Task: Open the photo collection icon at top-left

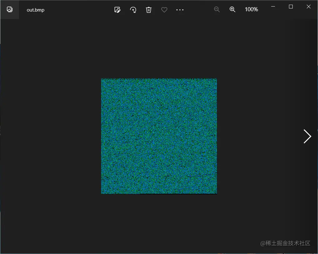Action: point(10,10)
